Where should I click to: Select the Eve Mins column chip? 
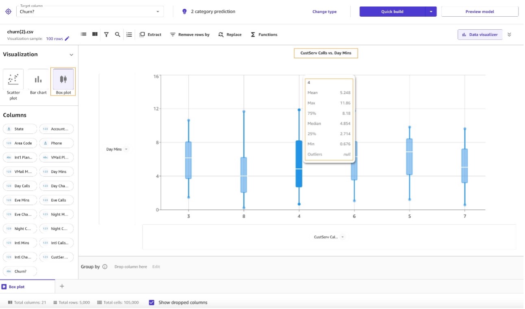tap(20, 200)
